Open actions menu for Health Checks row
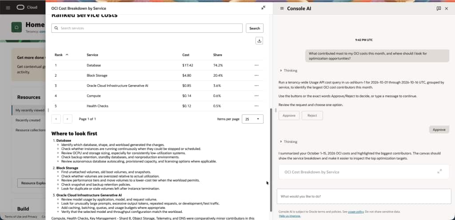This screenshot has width=455, height=220. pos(256,106)
